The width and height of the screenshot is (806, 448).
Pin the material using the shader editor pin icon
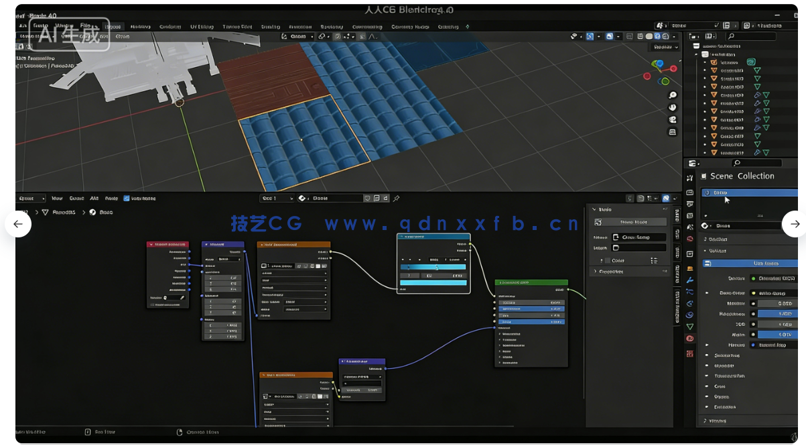pyautogui.click(x=397, y=199)
